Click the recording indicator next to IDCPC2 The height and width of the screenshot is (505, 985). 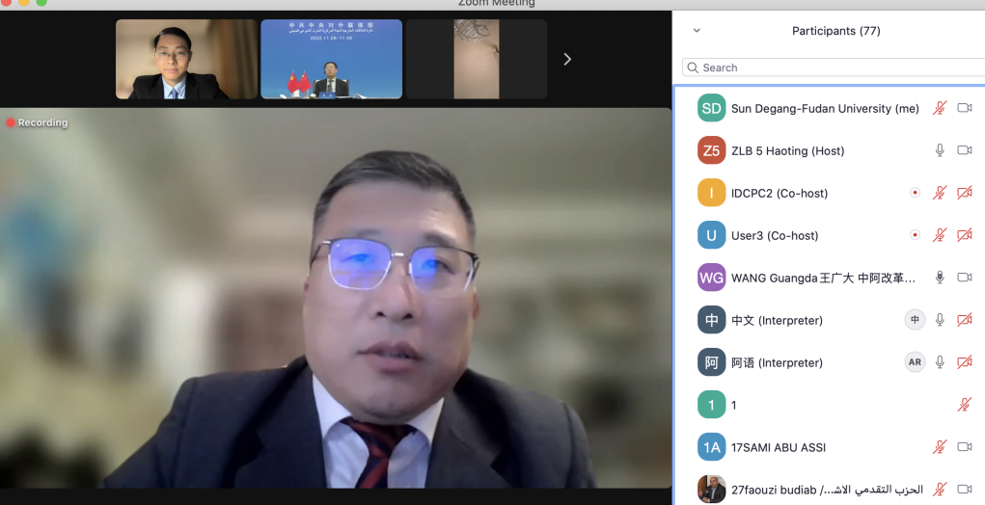click(x=915, y=193)
